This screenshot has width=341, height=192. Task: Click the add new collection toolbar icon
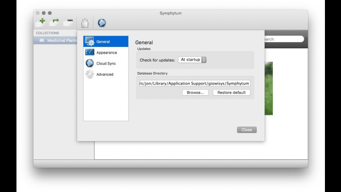[x=40, y=23]
